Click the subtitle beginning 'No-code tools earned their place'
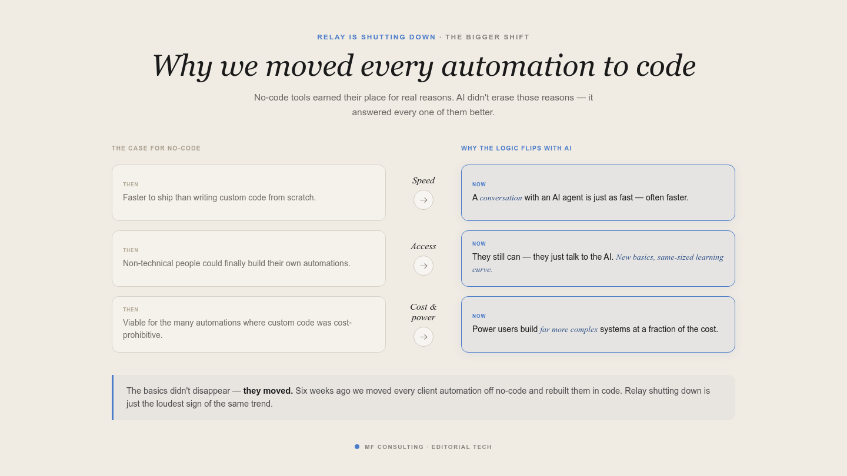This screenshot has width=847, height=476. coord(423,105)
